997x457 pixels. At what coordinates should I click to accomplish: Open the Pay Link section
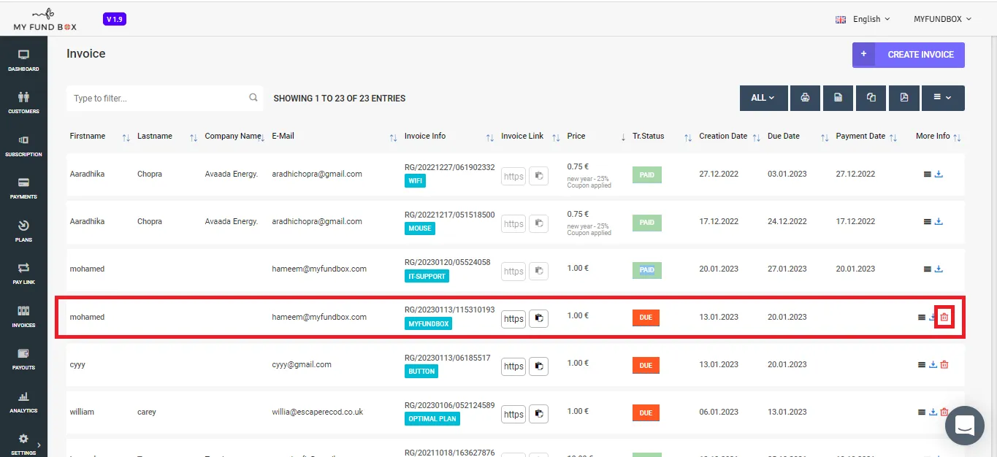click(x=23, y=274)
